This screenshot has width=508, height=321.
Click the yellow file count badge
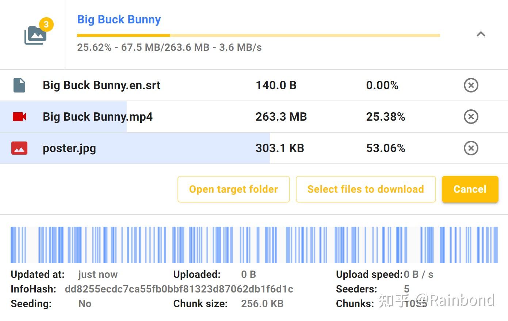(x=46, y=24)
